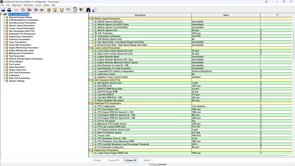This screenshot has width=295, height=166.
Task: Open the Help menu
Action: coord(53,5)
